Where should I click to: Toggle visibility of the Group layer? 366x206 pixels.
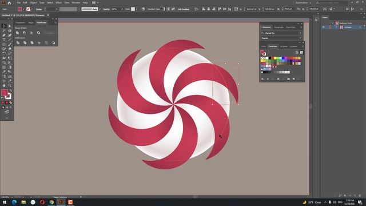(324, 27)
